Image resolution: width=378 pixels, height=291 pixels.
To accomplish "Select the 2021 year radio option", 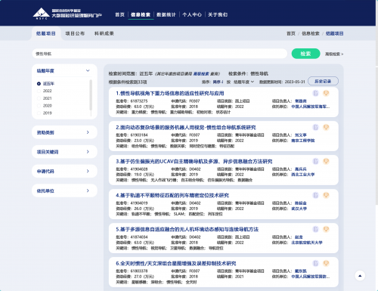I will [39, 98].
